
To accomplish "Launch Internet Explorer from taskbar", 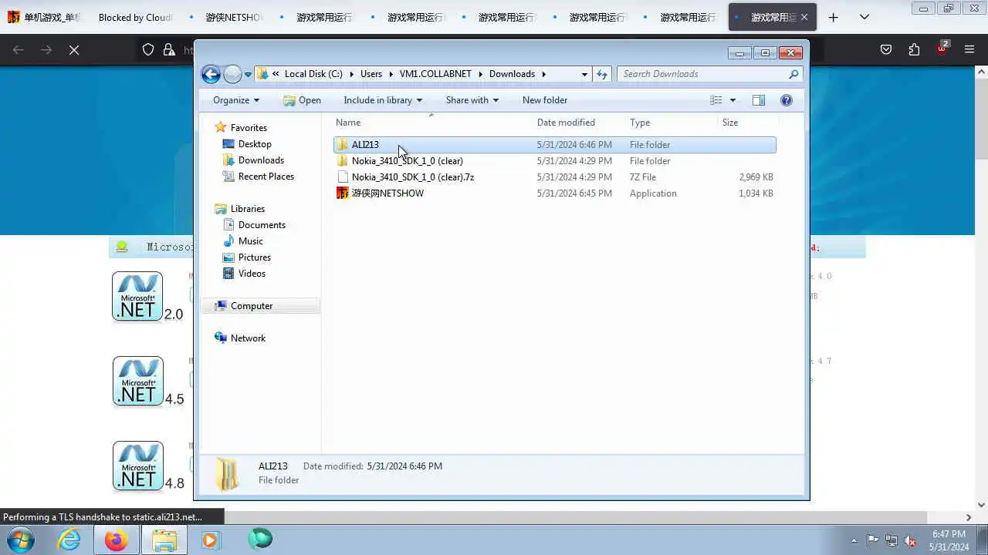I will click(69, 540).
